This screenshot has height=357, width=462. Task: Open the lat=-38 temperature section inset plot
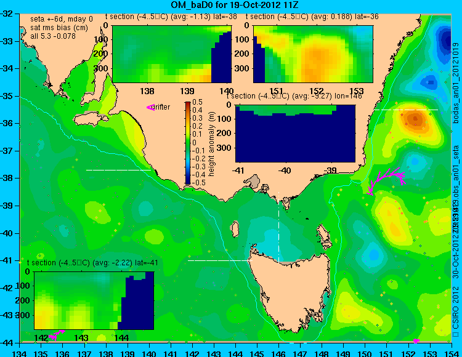[172, 54]
